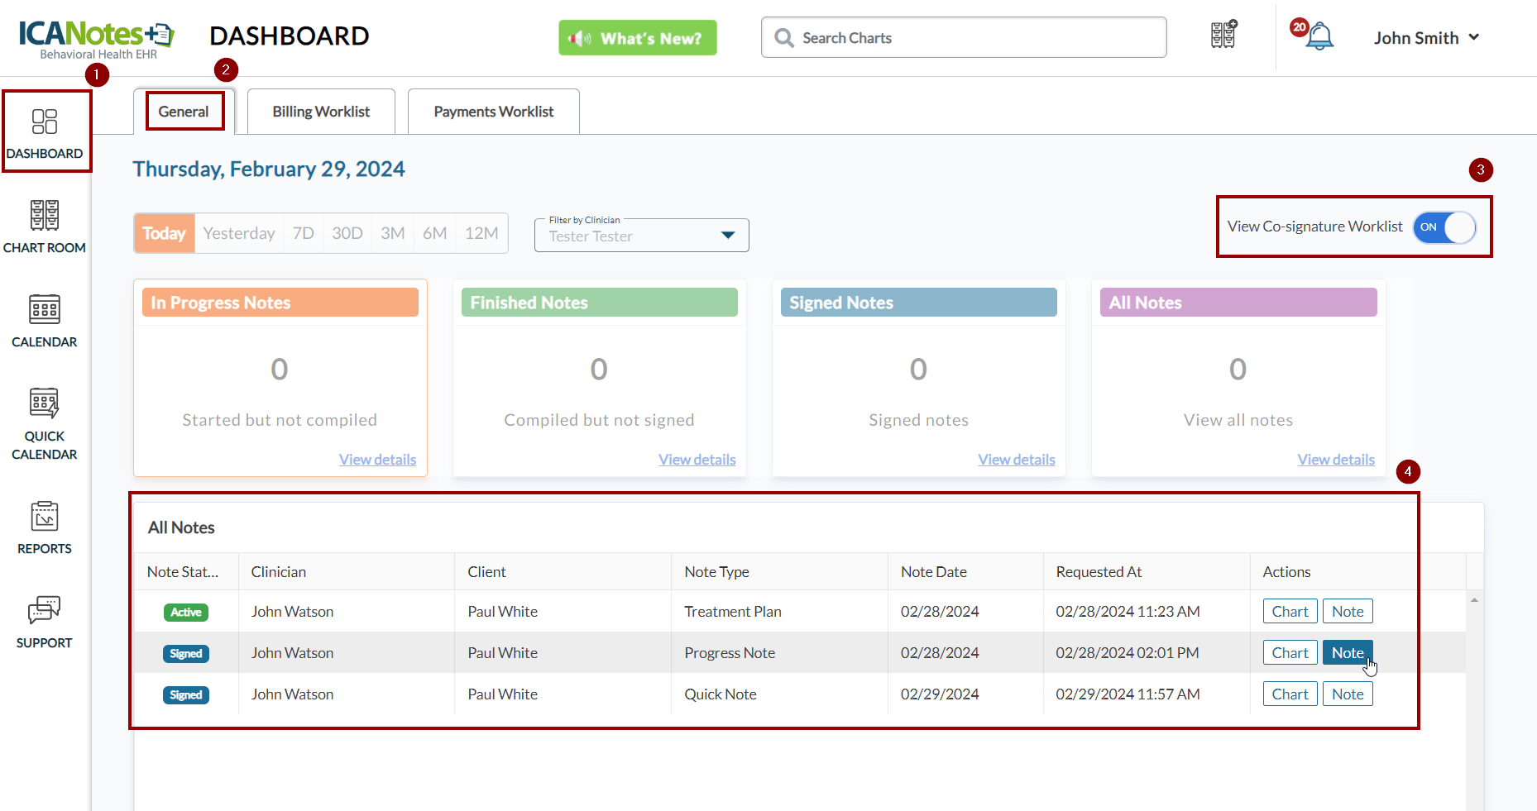The image size is (1537, 811).
Task: Open the Dashboard sidebar icon
Action: (45, 132)
